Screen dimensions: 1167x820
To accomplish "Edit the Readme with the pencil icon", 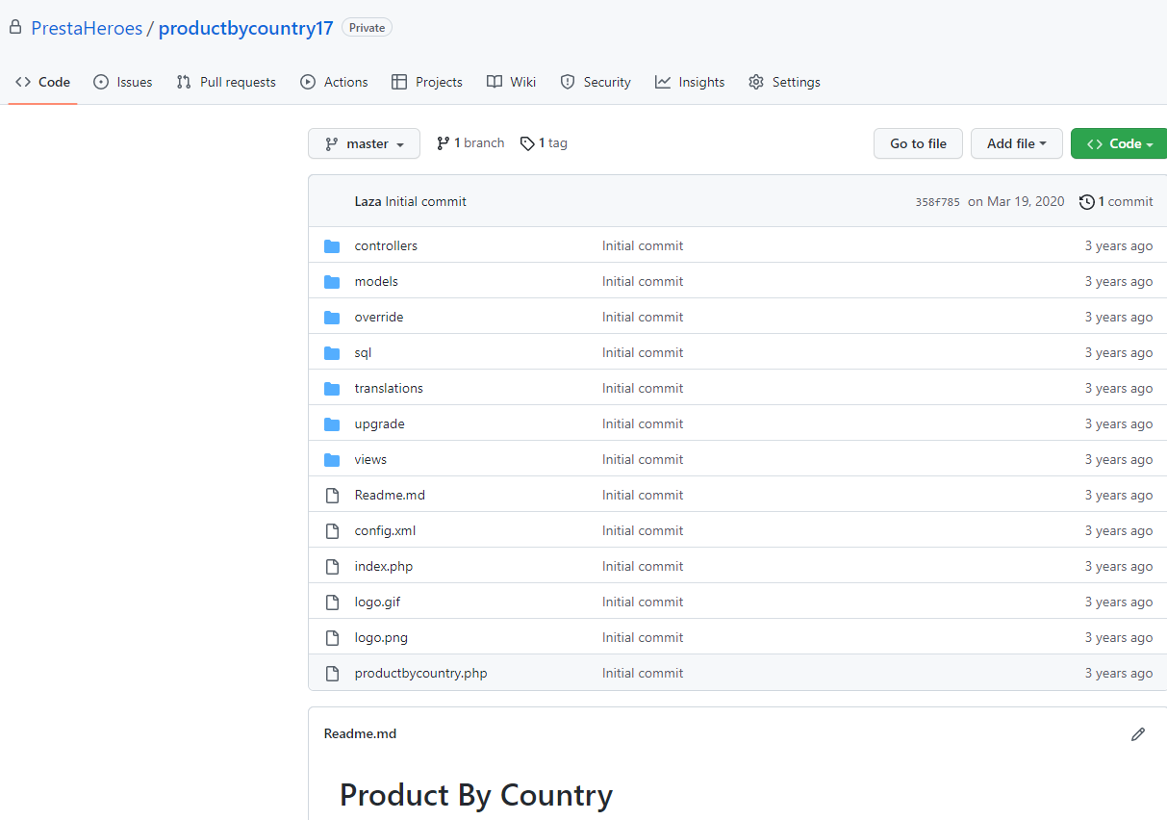I will pos(1138,734).
